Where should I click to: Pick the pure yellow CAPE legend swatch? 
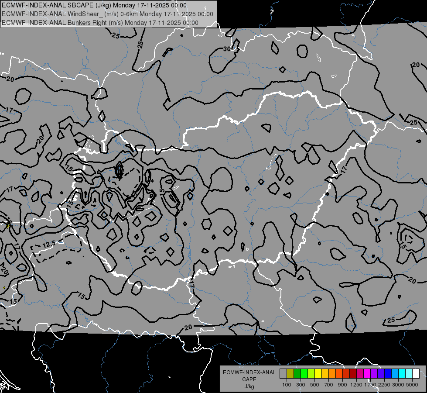pos(318,373)
